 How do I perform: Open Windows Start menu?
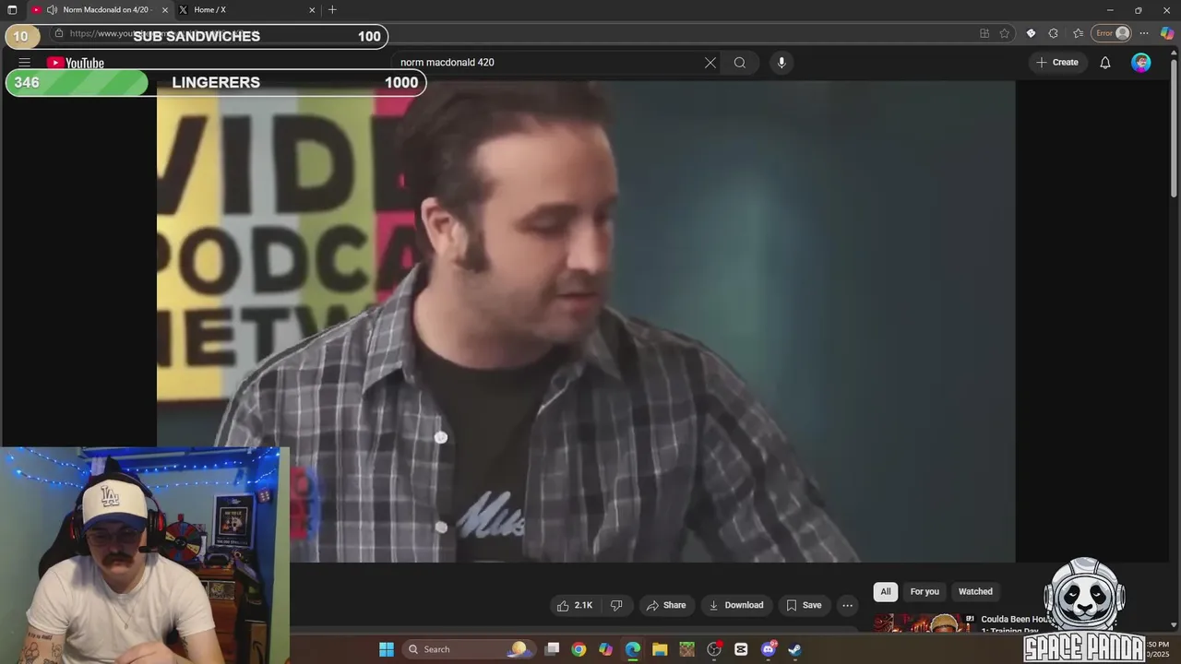(x=387, y=649)
